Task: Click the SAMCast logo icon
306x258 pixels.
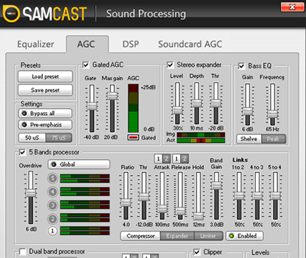Action: click(x=11, y=14)
